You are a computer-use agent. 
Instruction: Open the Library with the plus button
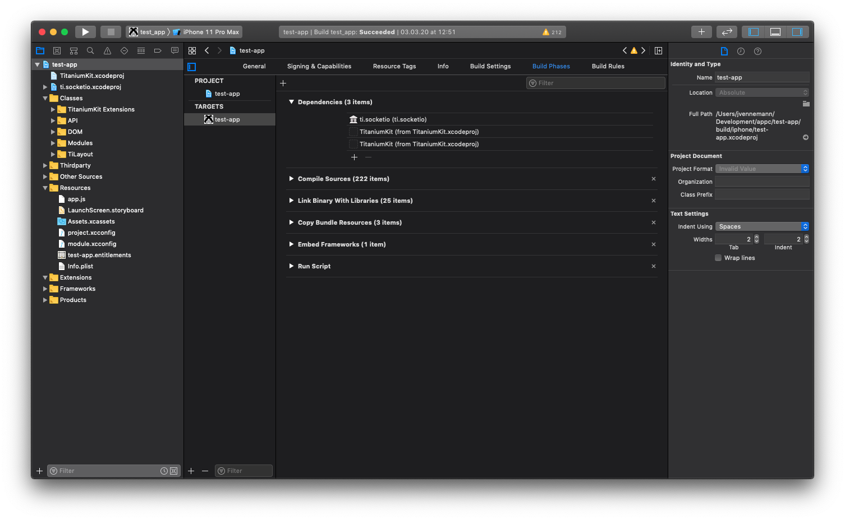pyautogui.click(x=701, y=32)
